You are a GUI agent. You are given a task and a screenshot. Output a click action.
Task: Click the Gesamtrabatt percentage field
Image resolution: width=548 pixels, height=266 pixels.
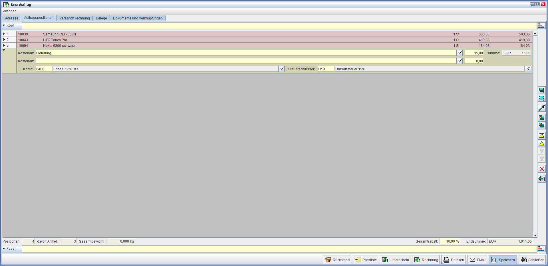click(x=450, y=241)
